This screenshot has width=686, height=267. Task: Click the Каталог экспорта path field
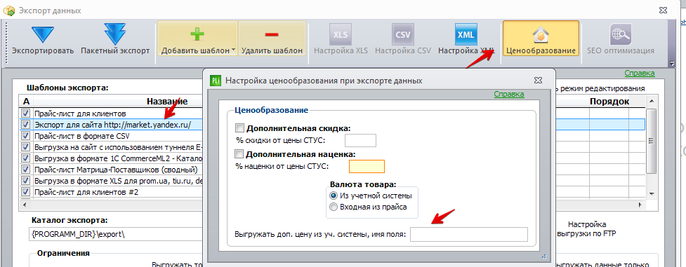point(116,234)
